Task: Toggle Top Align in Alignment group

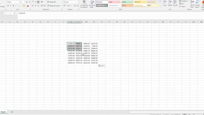Action: (x=33, y=2)
